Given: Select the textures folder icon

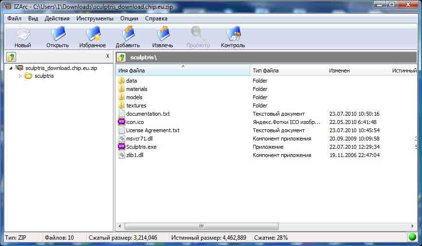Looking at the screenshot, I should [122, 105].
